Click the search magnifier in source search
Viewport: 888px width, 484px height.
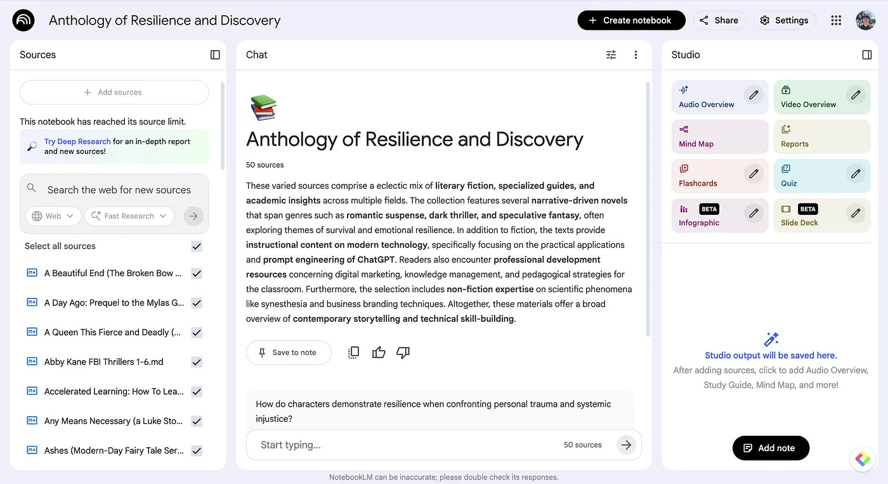click(x=32, y=188)
